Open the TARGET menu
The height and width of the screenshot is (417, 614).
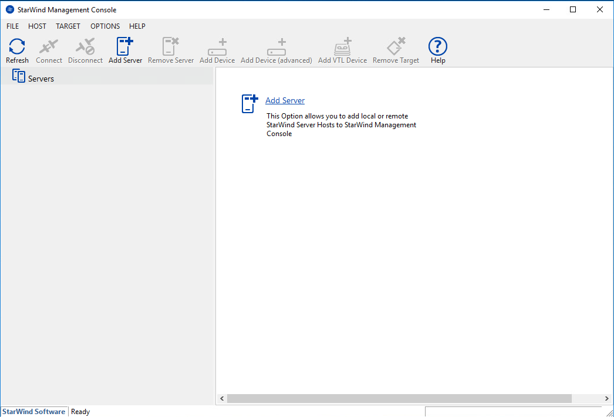click(x=68, y=26)
